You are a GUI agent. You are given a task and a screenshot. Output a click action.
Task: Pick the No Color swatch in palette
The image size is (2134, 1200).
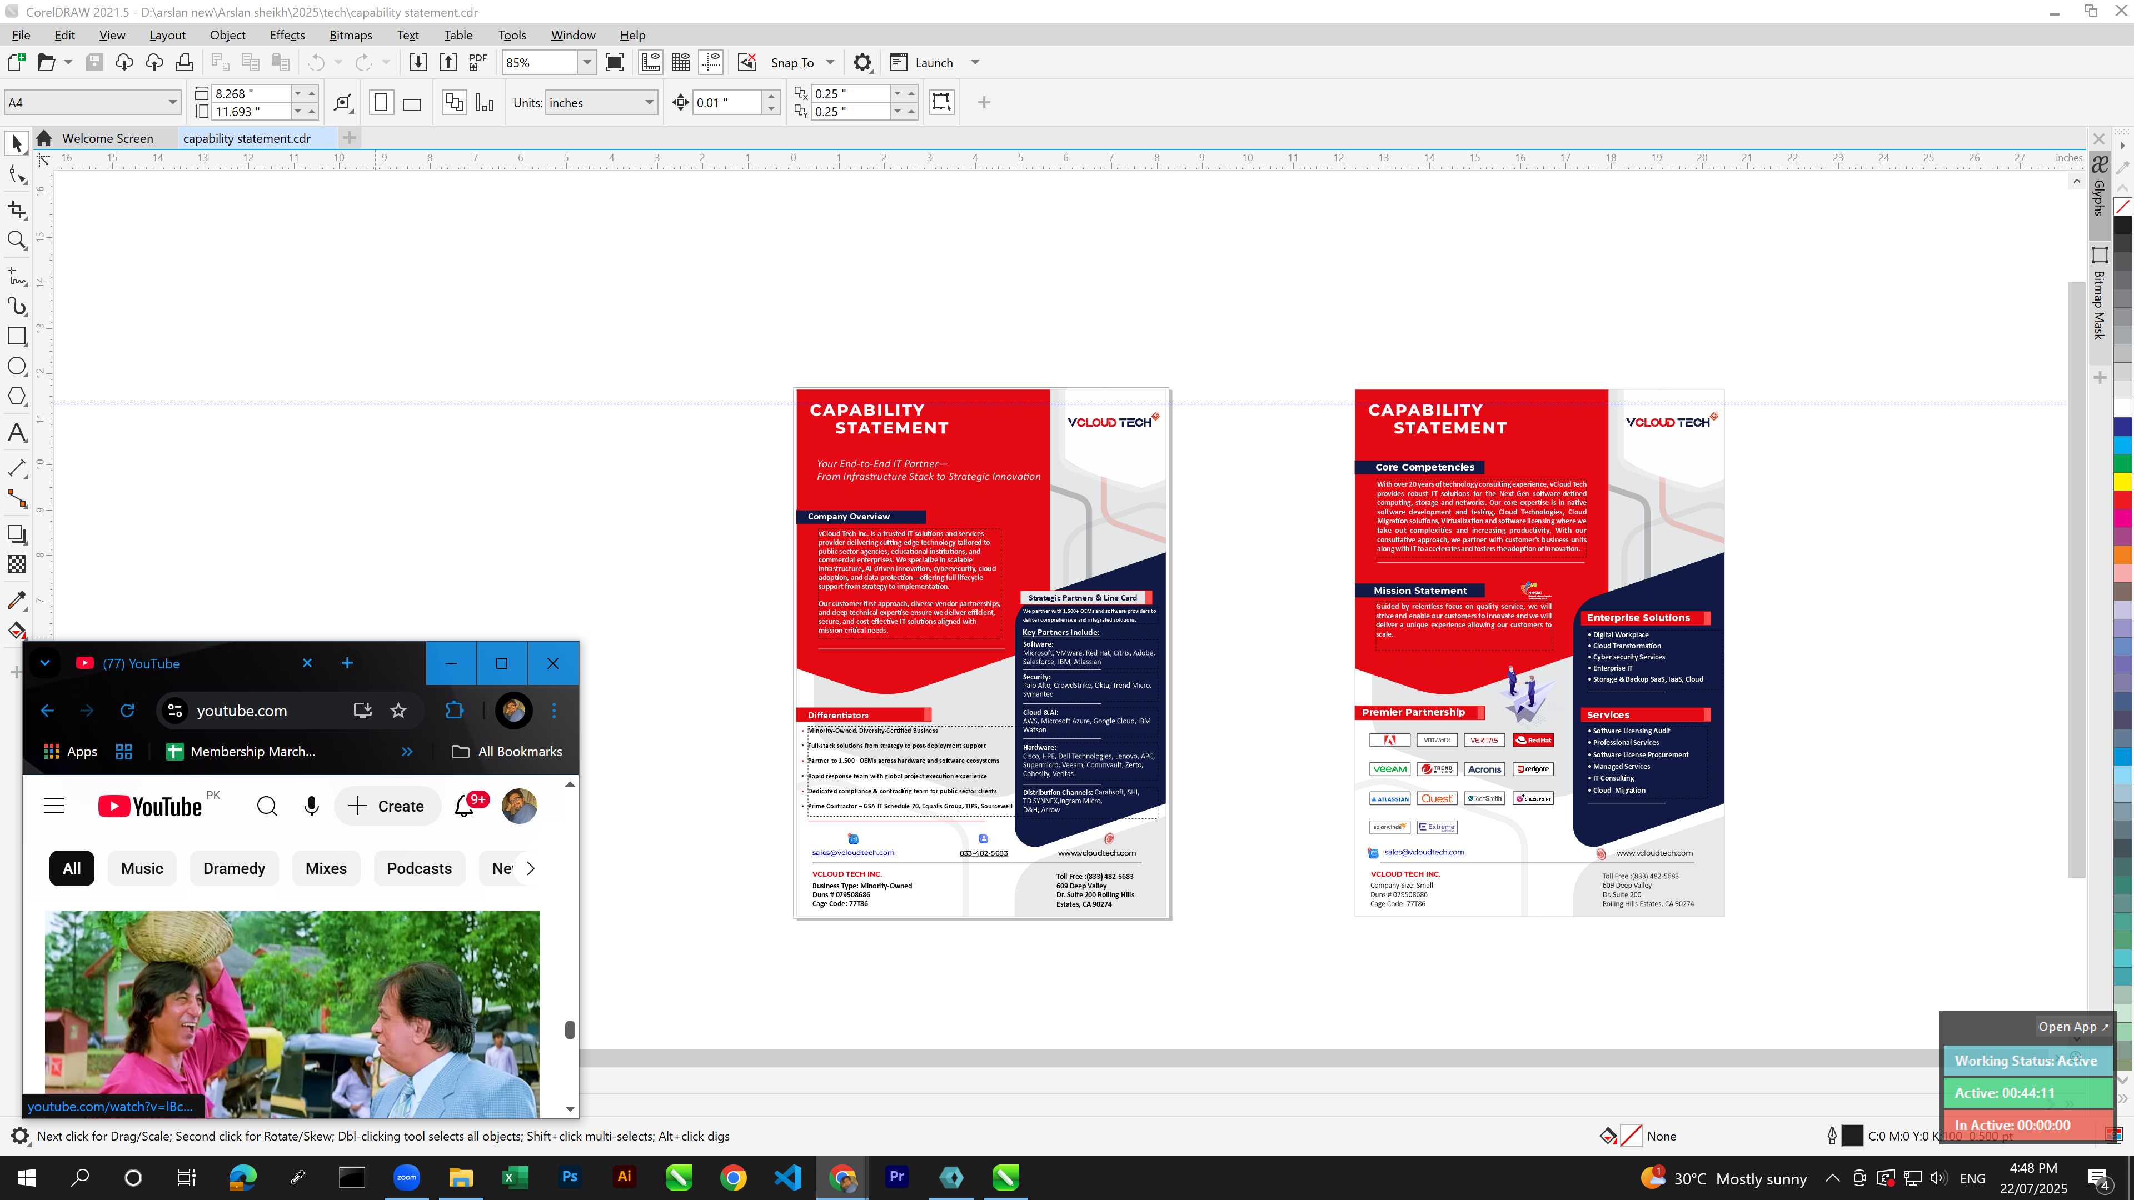[x=2122, y=206]
